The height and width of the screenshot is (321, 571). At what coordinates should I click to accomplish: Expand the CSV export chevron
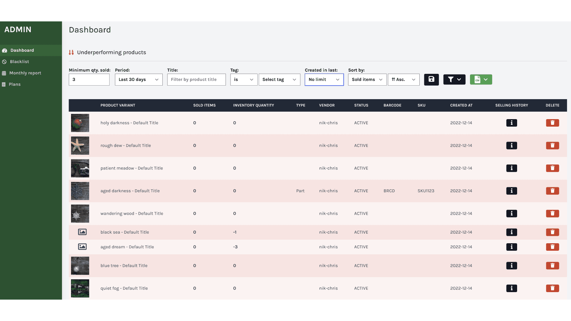486,80
